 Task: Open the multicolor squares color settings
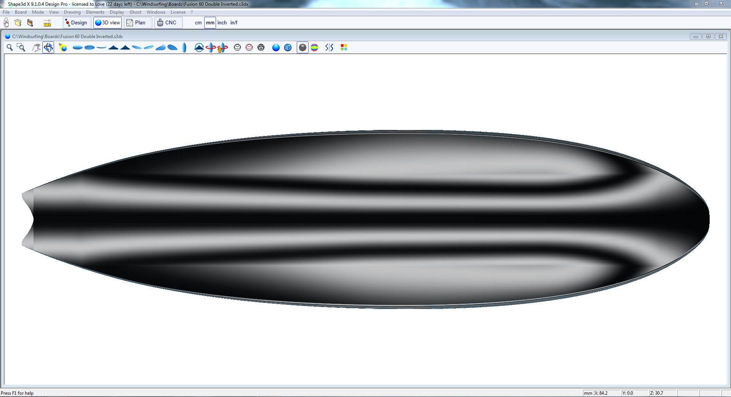344,47
